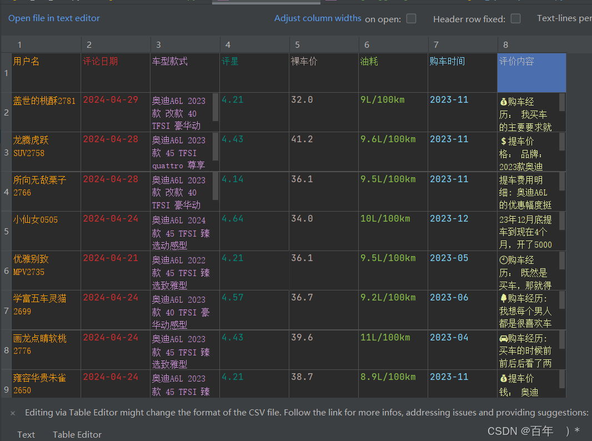Click fuel cell 11L/100km

tap(393, 350)
